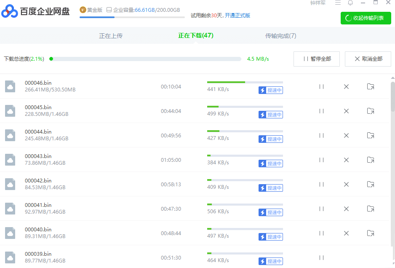Collapse transfer list with 收起传输列表

click(x=366, y=18)
